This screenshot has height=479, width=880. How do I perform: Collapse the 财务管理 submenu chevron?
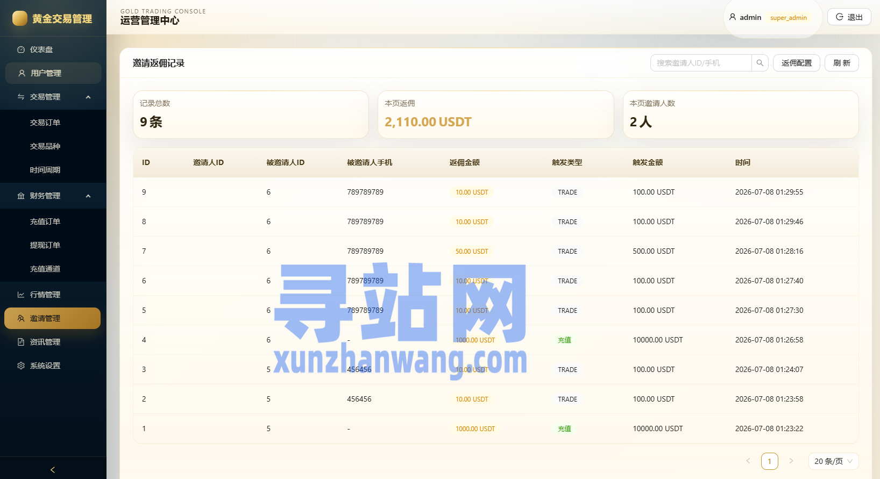(88, 196)
